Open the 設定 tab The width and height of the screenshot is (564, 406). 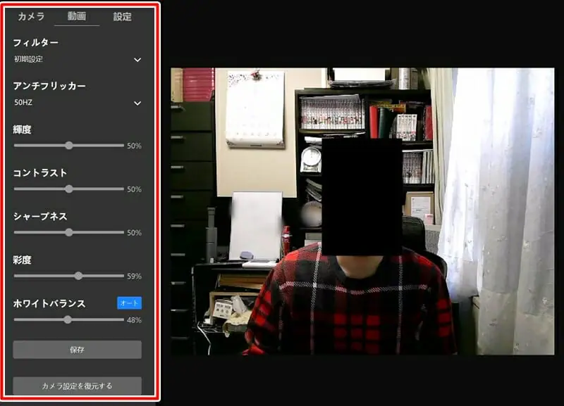pos(123,16)
